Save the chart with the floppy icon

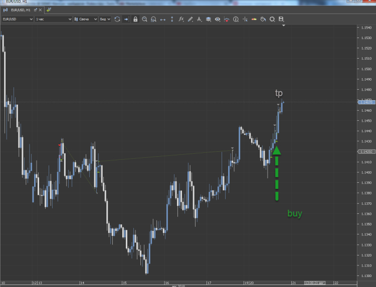click(281, 19)
